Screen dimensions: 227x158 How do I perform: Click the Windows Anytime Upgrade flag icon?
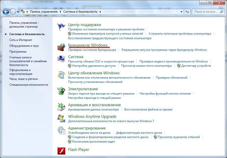click(61, 119)
